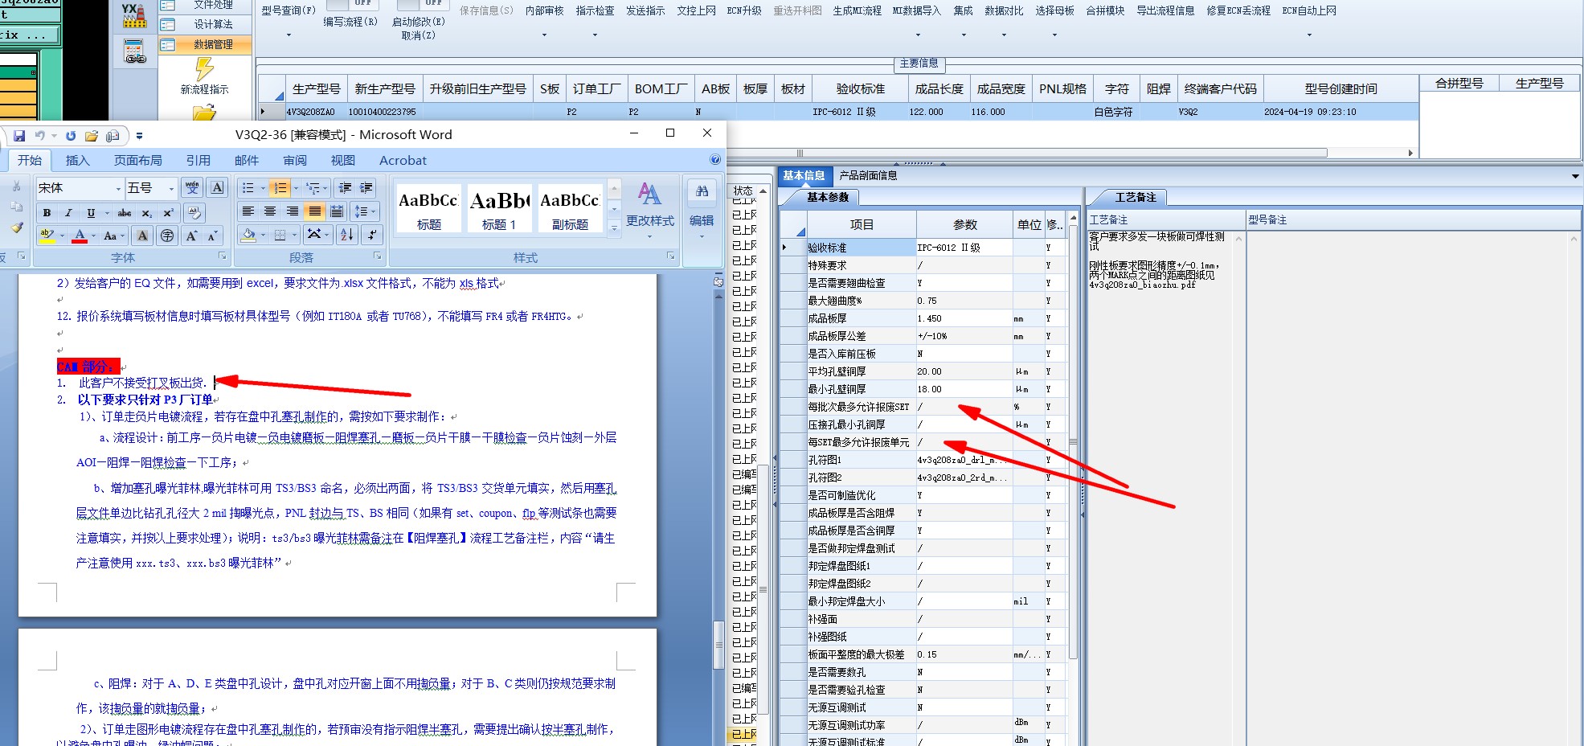The width and height of the screenshot is (1584, 746).
Task: Click the Sort A-Z icon
Action: [347, 235]
